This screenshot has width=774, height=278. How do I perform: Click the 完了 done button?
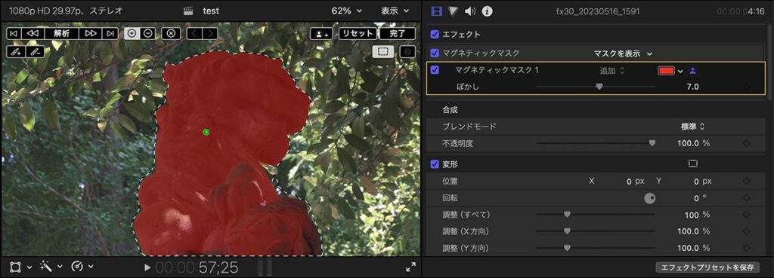(398, 33)
